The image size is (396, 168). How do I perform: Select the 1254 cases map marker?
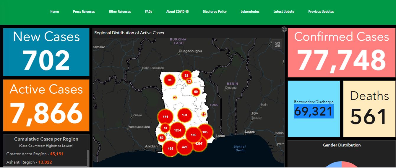tap(178, 130)
